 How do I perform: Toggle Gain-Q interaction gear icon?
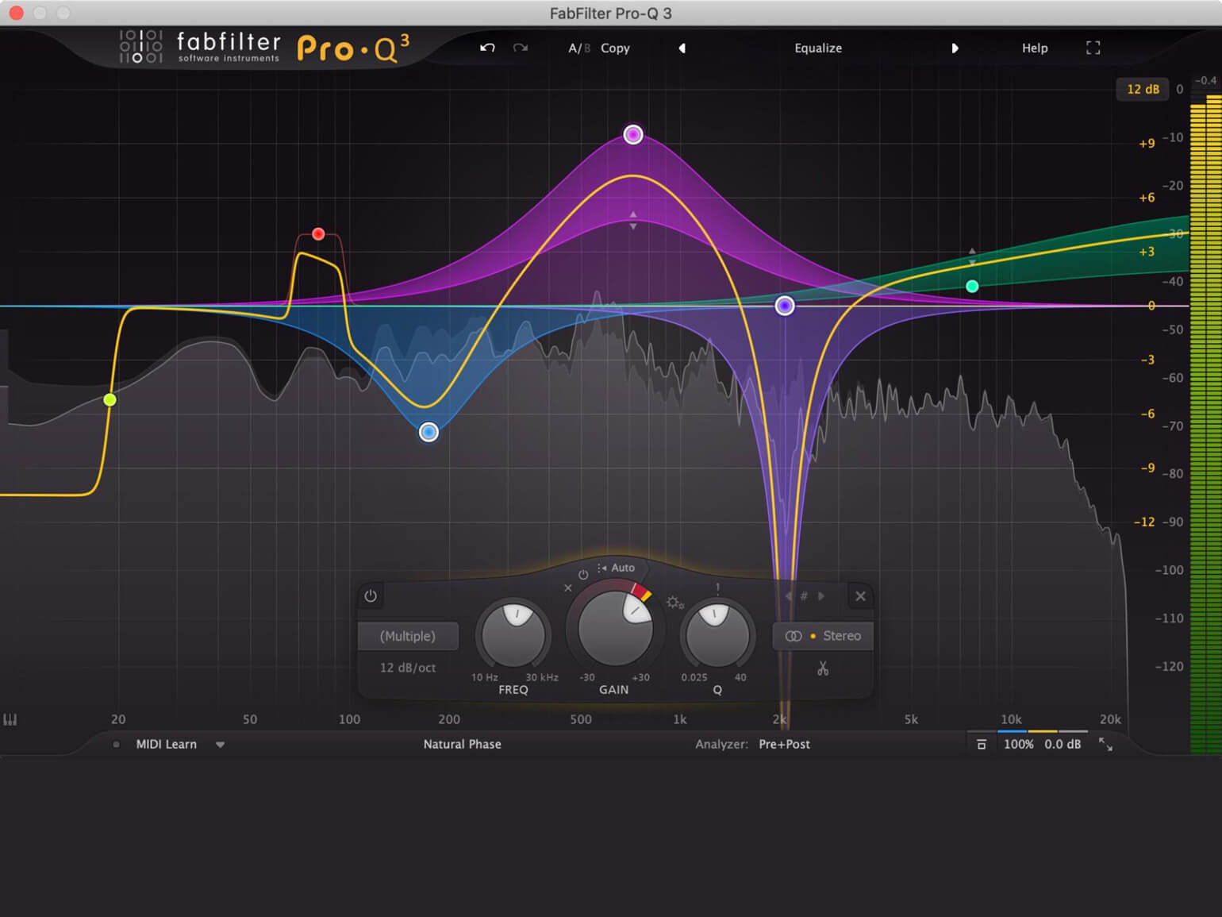[675, 603]
